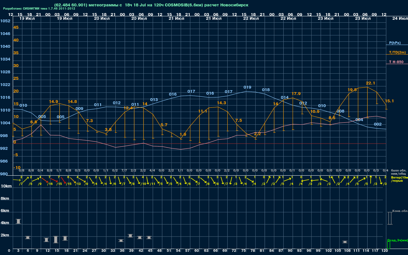Click the 11.1 temperature value
The height and width of the screenshot is (255, 408).
point(203,111)
